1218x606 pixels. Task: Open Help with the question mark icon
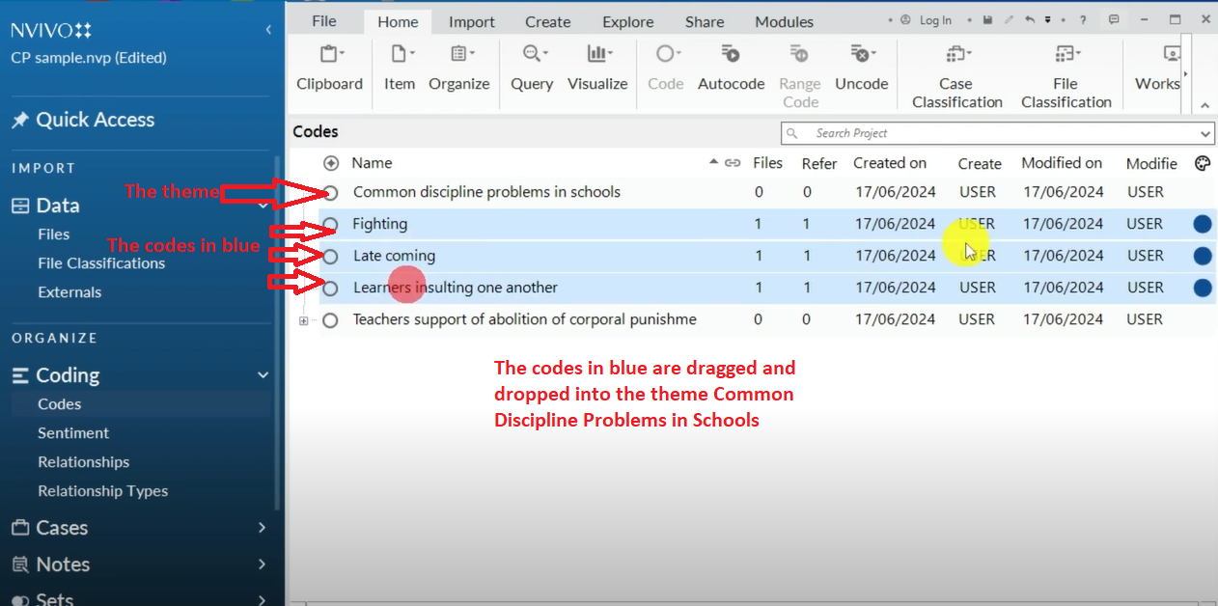[x=1084, y=20]
